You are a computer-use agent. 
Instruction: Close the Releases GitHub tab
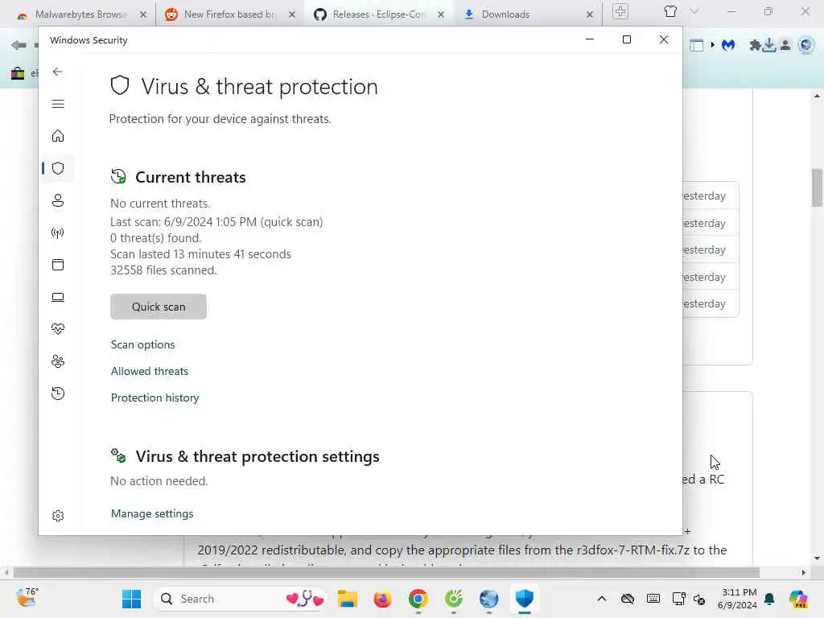point(441,14)
